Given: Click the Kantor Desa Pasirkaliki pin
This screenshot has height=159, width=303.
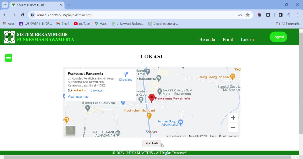Looking at the screenshot, I should coord(88,109).
